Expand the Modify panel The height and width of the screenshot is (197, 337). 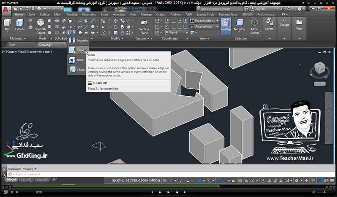117,38
